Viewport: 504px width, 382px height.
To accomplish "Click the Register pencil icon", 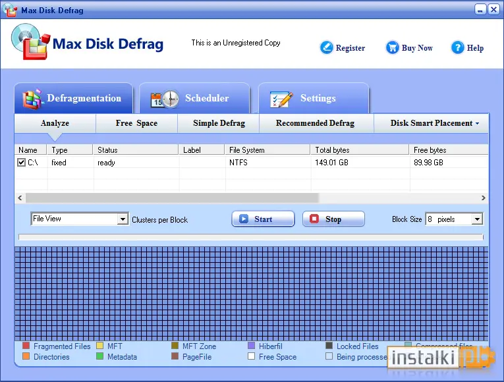I will (327, 48).
